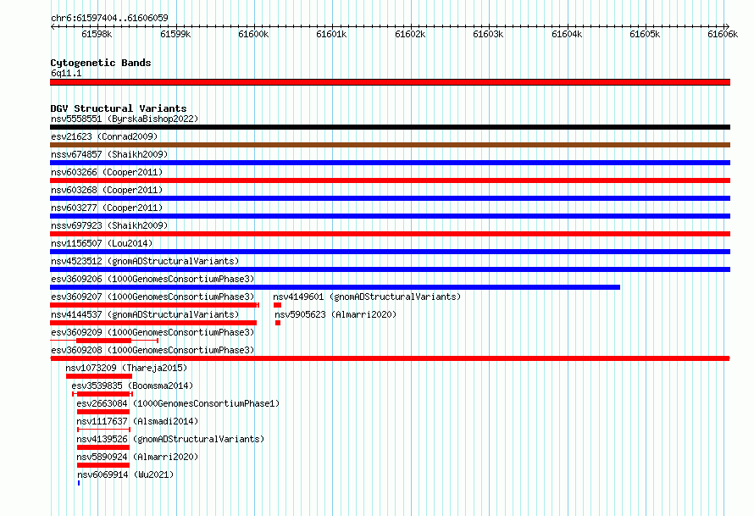Select the blue nsv603268 variant bar

point(390,198)
